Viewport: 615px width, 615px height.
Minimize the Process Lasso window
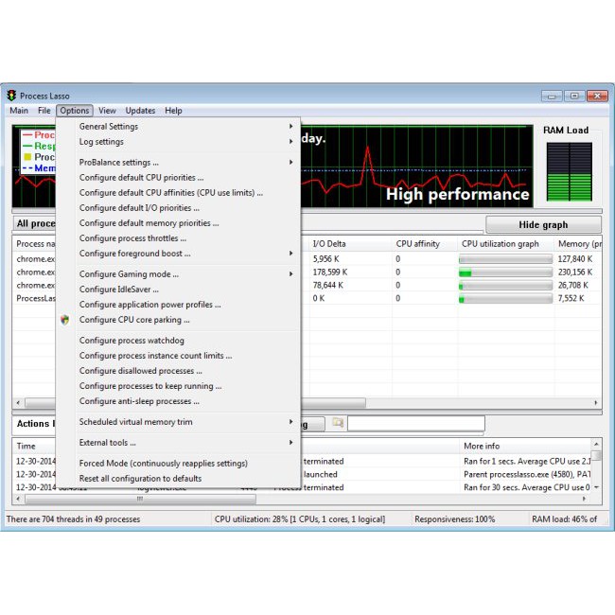click(x=552, y=96)
